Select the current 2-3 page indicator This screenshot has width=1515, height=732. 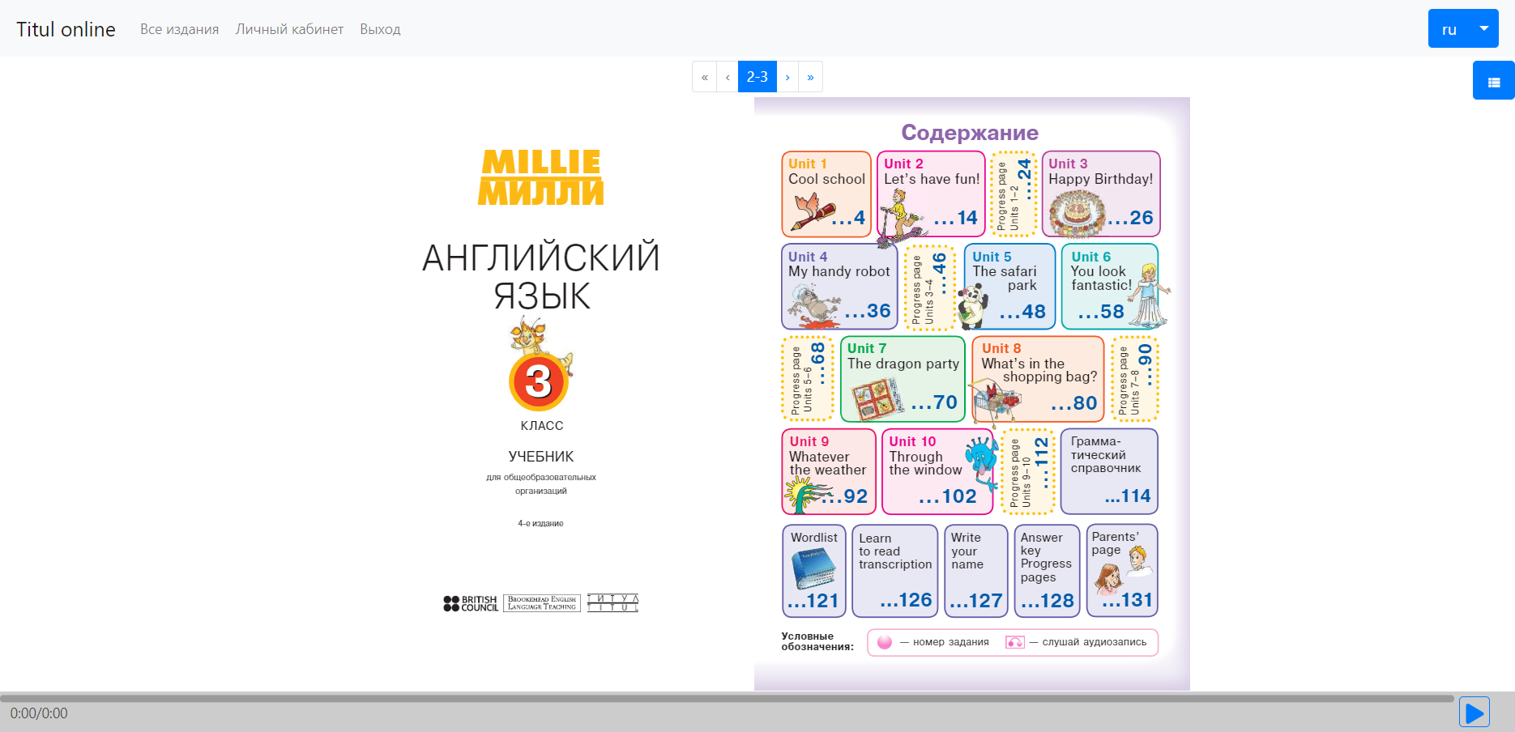point(757,77)
